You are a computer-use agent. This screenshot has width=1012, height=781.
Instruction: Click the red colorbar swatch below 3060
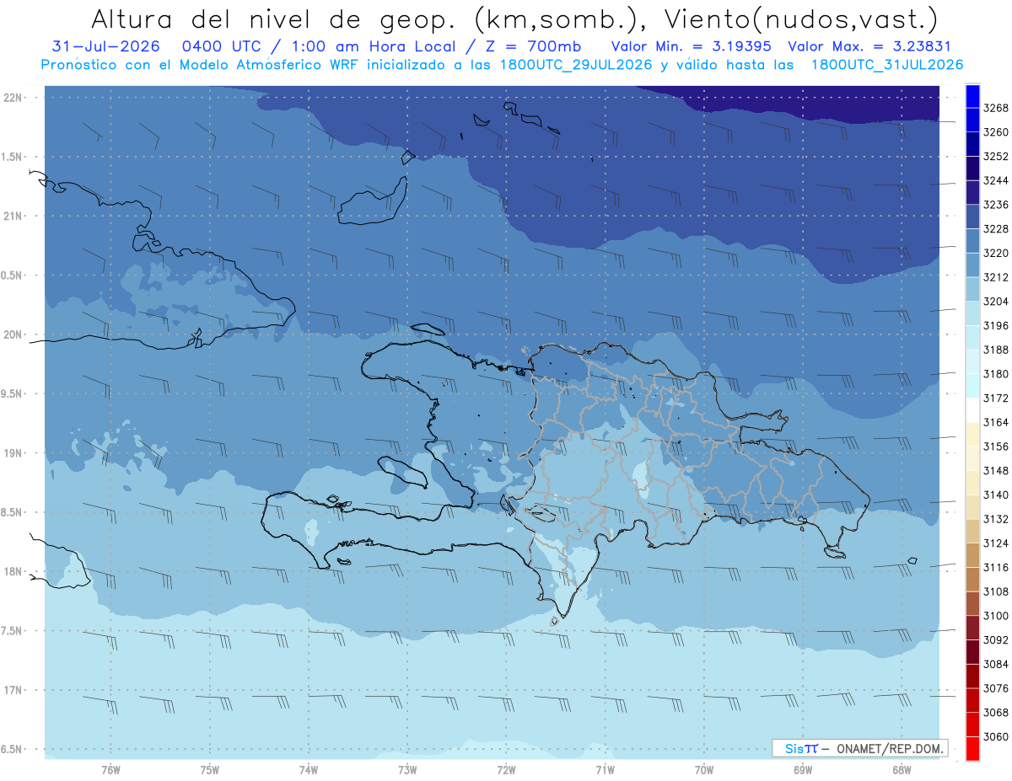(972, 749)
